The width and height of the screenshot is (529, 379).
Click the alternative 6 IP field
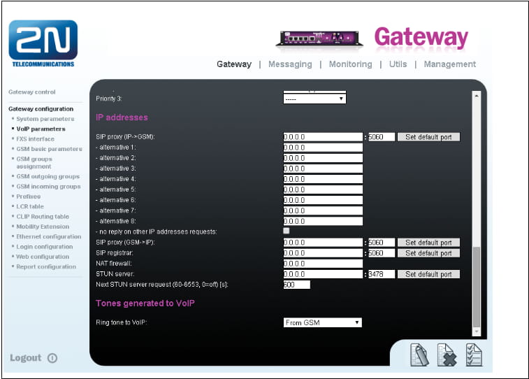click(323, 200)
